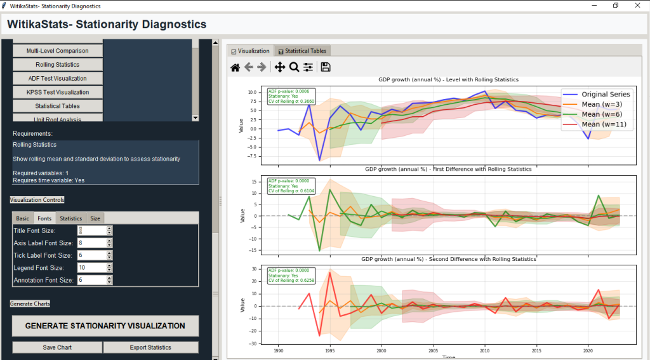
Task: Click into Axis Label Font Size field
Action: (x=91, y=243)
